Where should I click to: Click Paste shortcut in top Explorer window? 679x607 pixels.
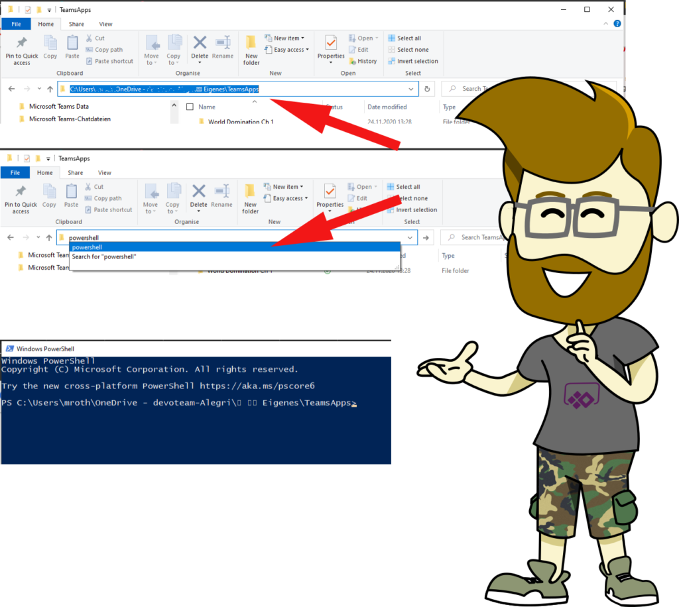[109, 61]
